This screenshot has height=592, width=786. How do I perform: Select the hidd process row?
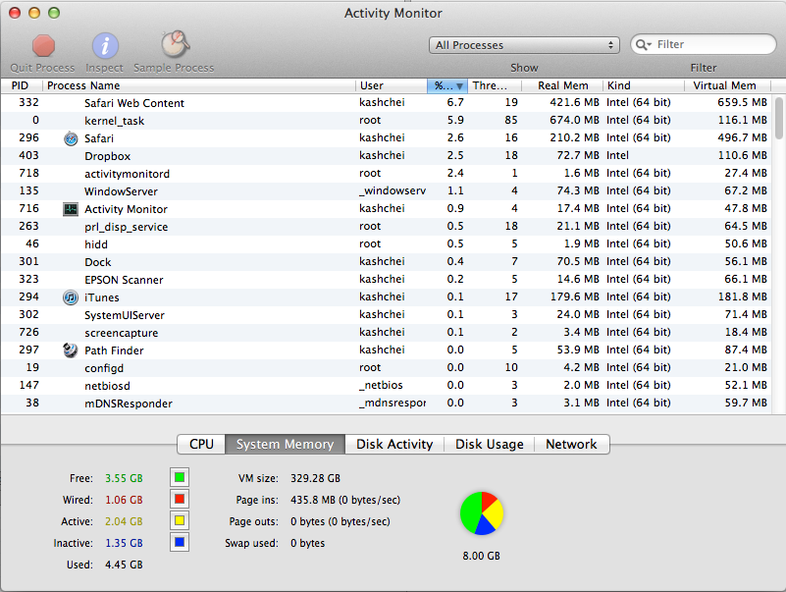(x=386, y=244)
